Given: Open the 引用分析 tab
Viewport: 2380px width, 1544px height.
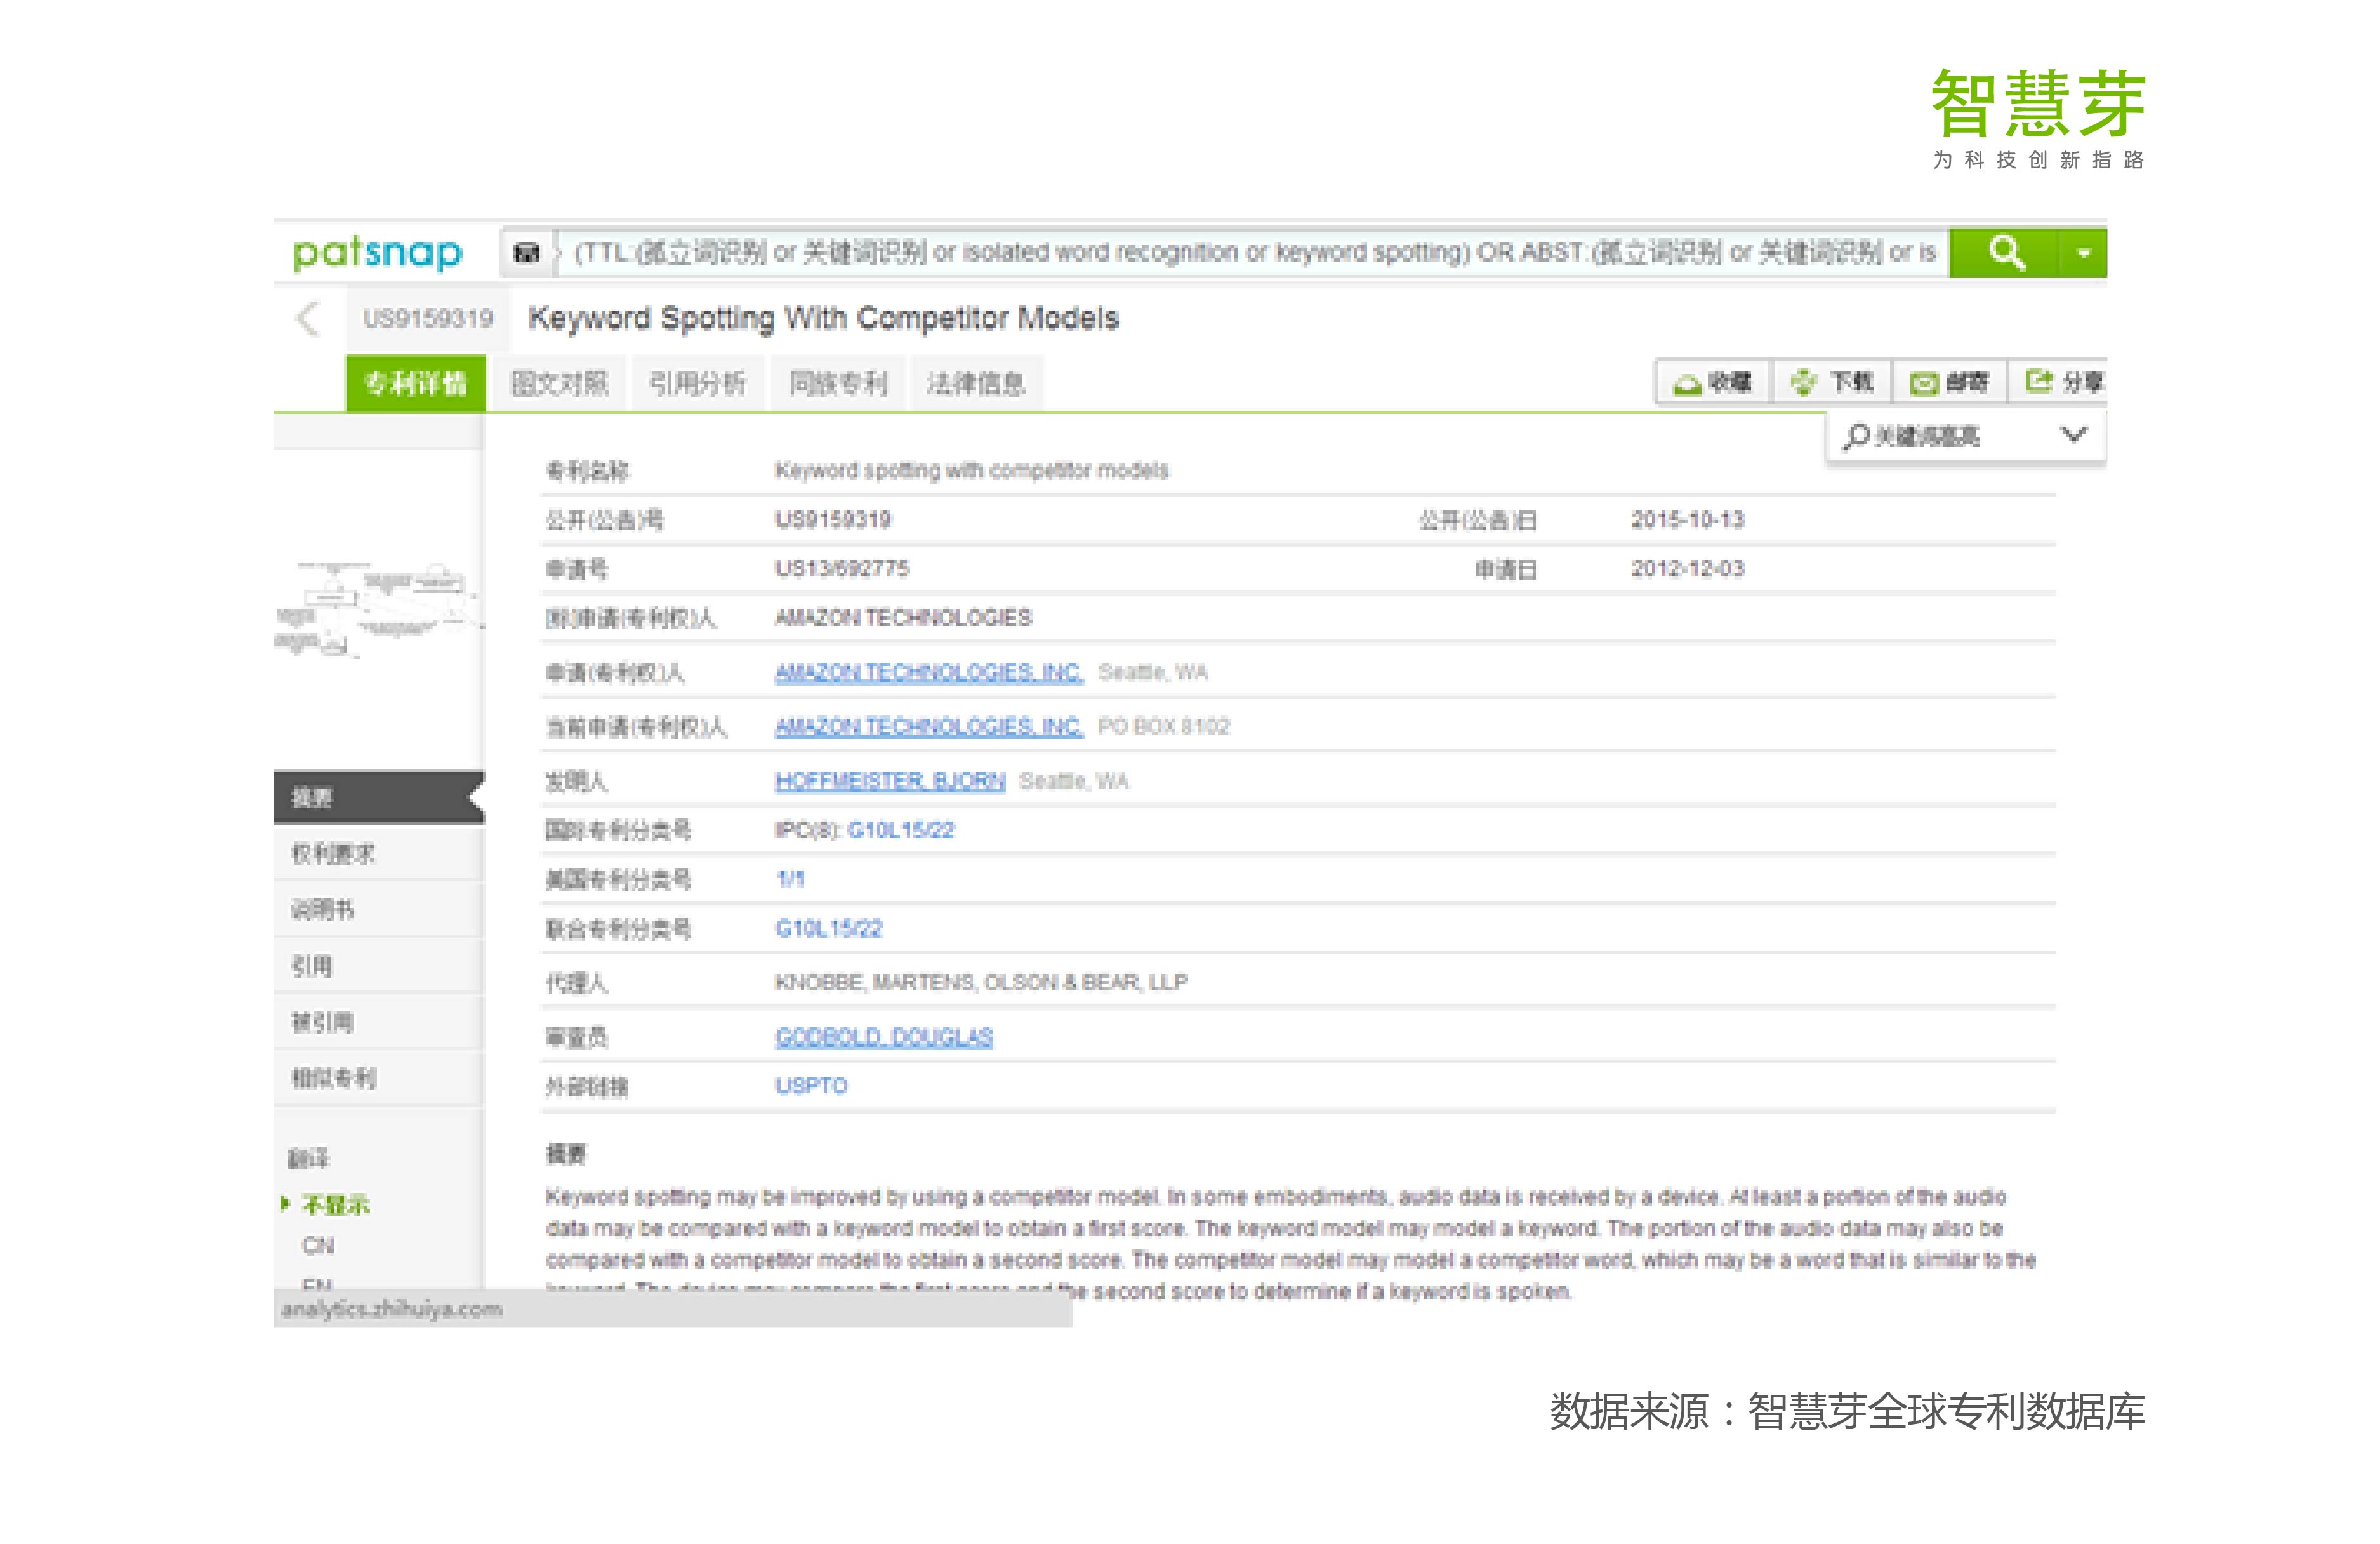Looking at the screenshot, I should (x=697, y=383).
